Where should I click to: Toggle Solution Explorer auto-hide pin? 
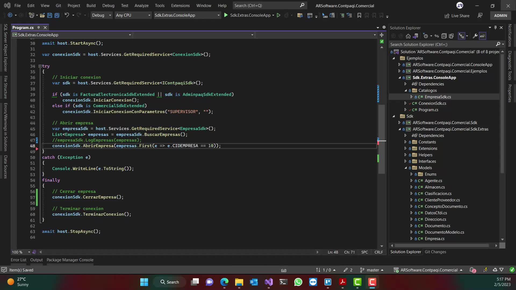click(x=495, y=28)
